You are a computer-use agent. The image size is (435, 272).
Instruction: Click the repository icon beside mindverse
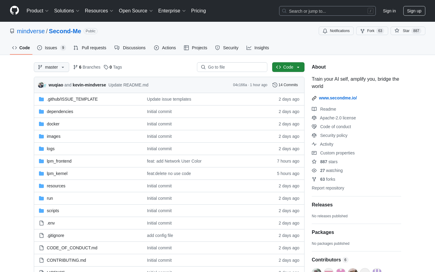12,31
